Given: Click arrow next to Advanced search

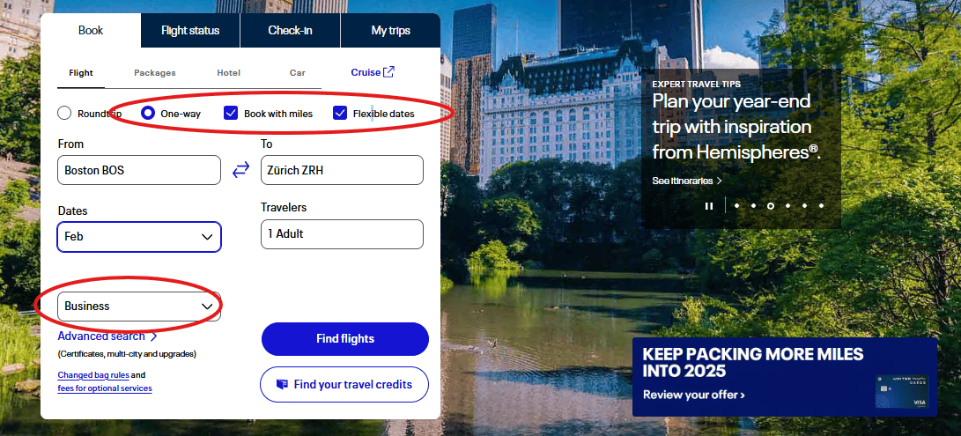Looking at the screenshot, I should [x=154, y=336].
